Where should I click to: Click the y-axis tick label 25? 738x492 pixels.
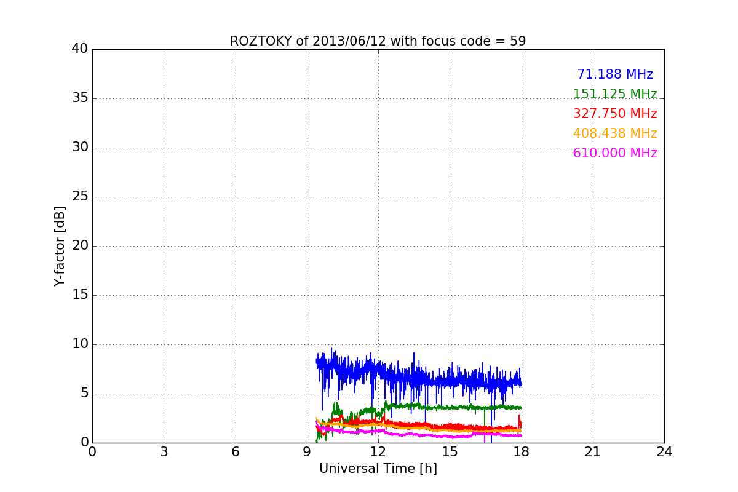coord(80,197)
